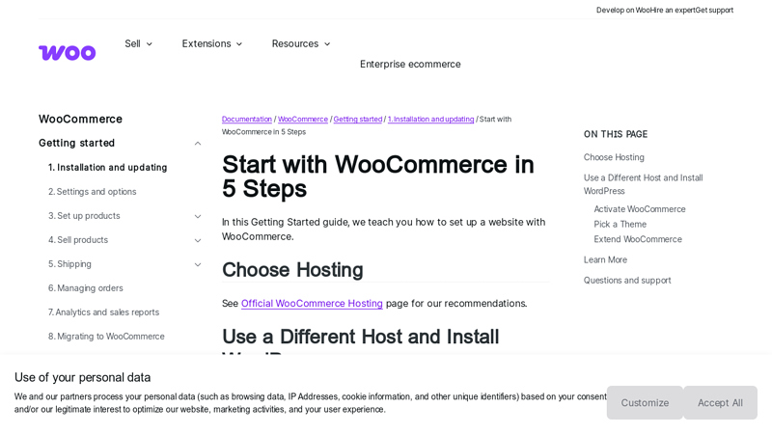Open 5. Shipping page
This screenshot has height=434, width=772.
click(x=69, y=263)
